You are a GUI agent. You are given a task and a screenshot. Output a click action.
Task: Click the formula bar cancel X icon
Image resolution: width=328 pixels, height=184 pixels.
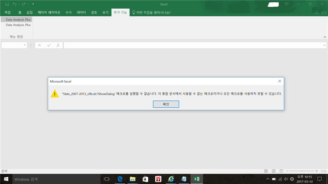pos(39,45)
